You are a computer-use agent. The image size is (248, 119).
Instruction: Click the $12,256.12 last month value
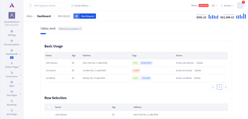227,17
